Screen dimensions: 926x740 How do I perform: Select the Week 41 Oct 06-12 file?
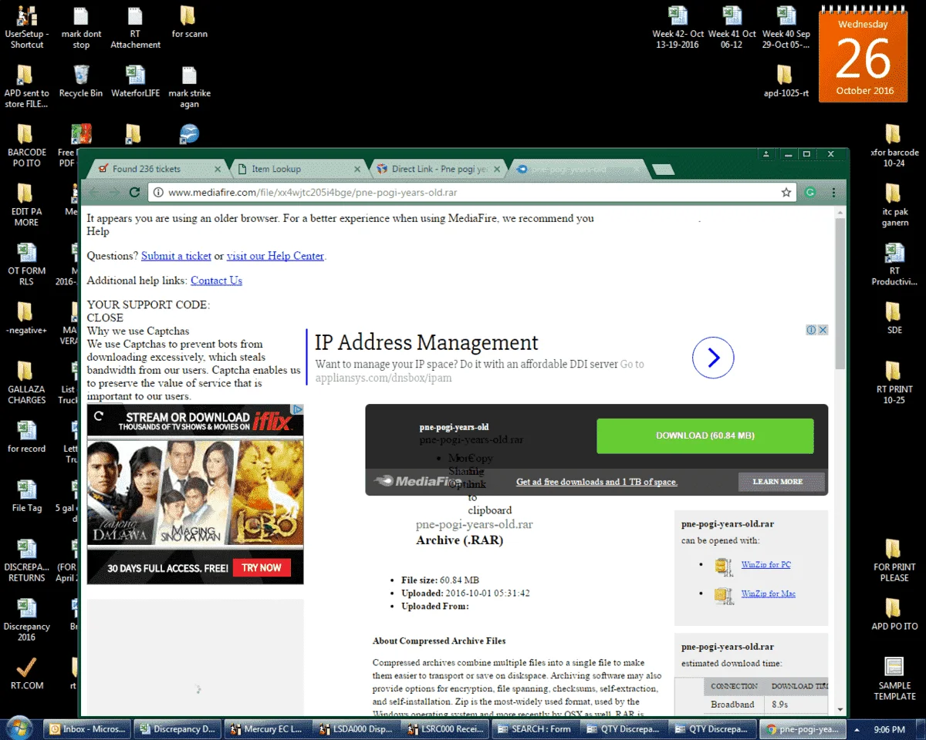point(732,28)
